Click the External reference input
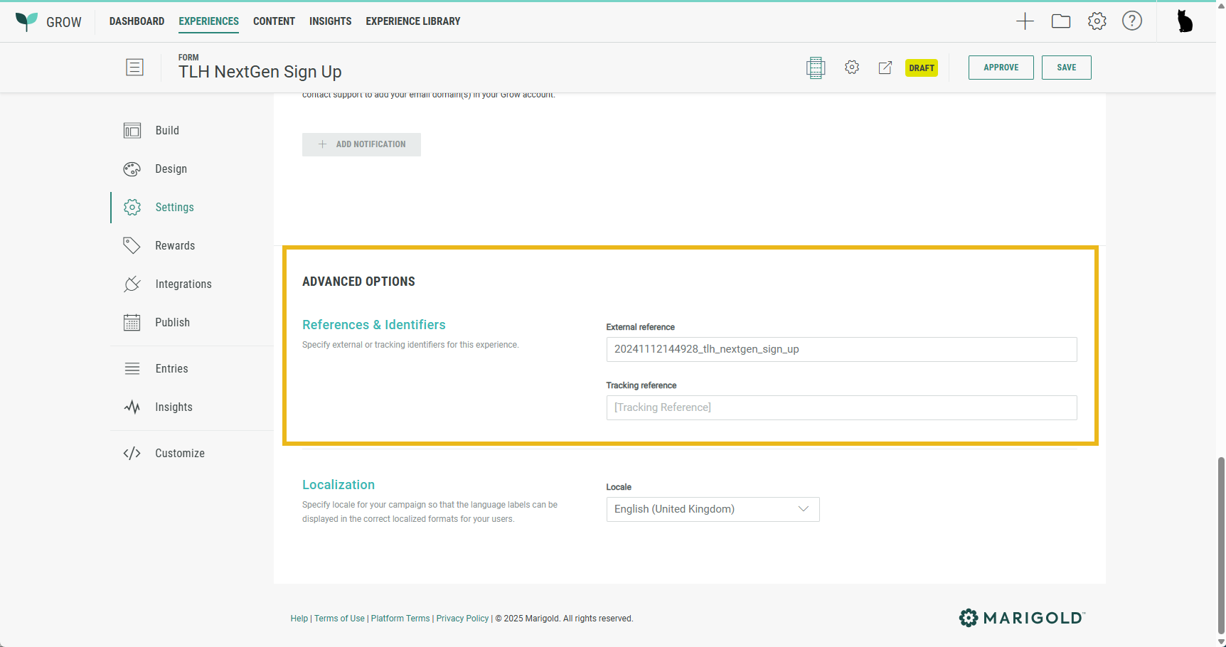Image resolution: width=1226 pixels, height=647 pixels. [841, 349]
